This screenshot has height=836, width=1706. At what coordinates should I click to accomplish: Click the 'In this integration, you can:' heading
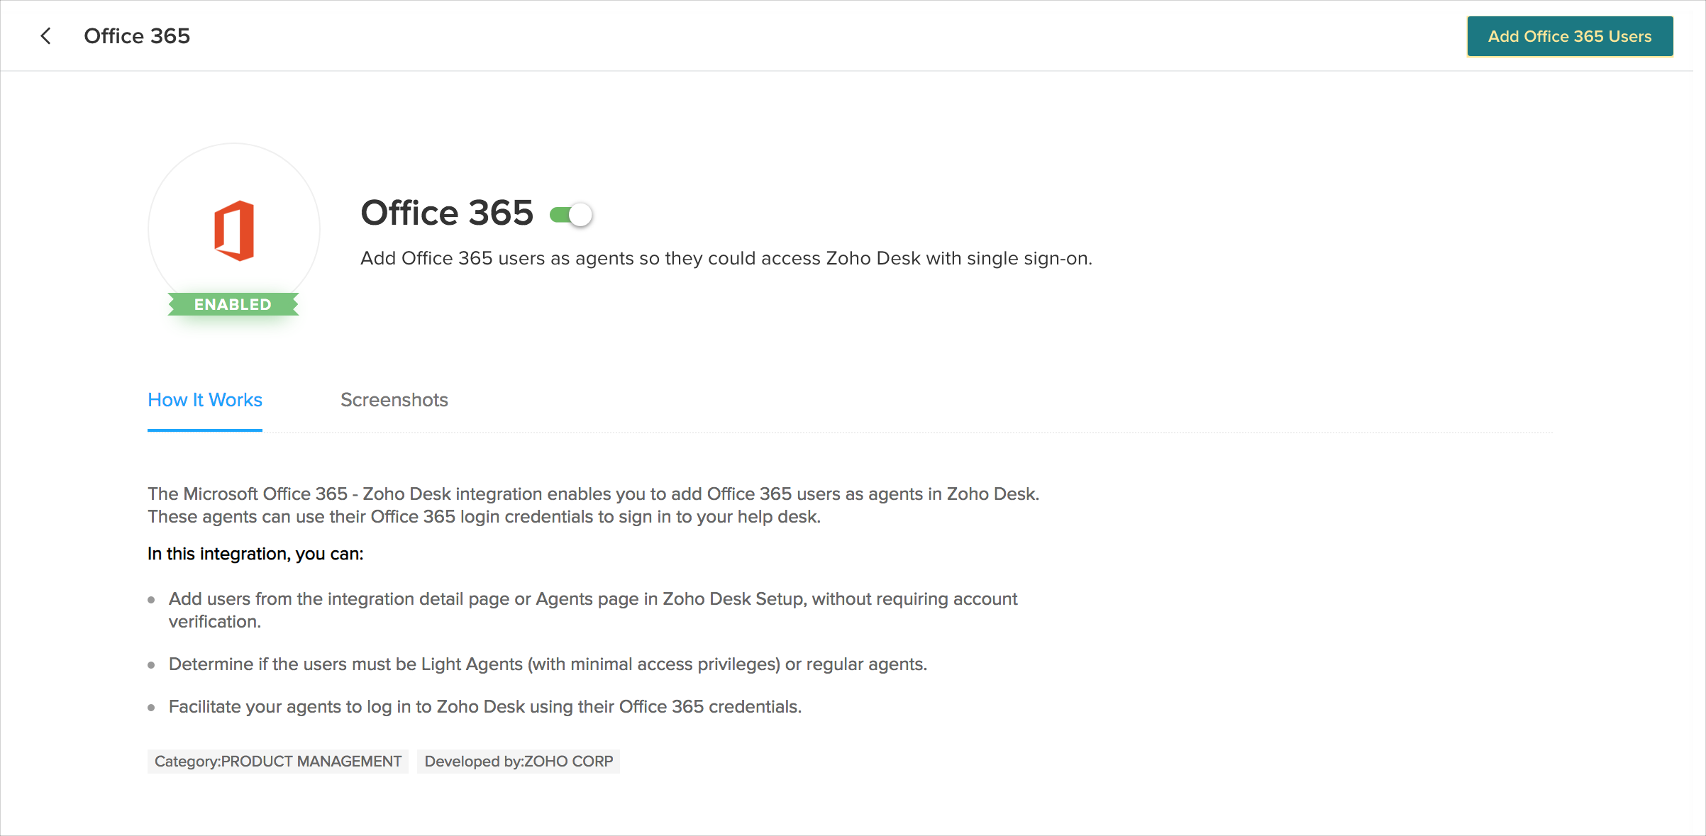click(x=255, y=554)
